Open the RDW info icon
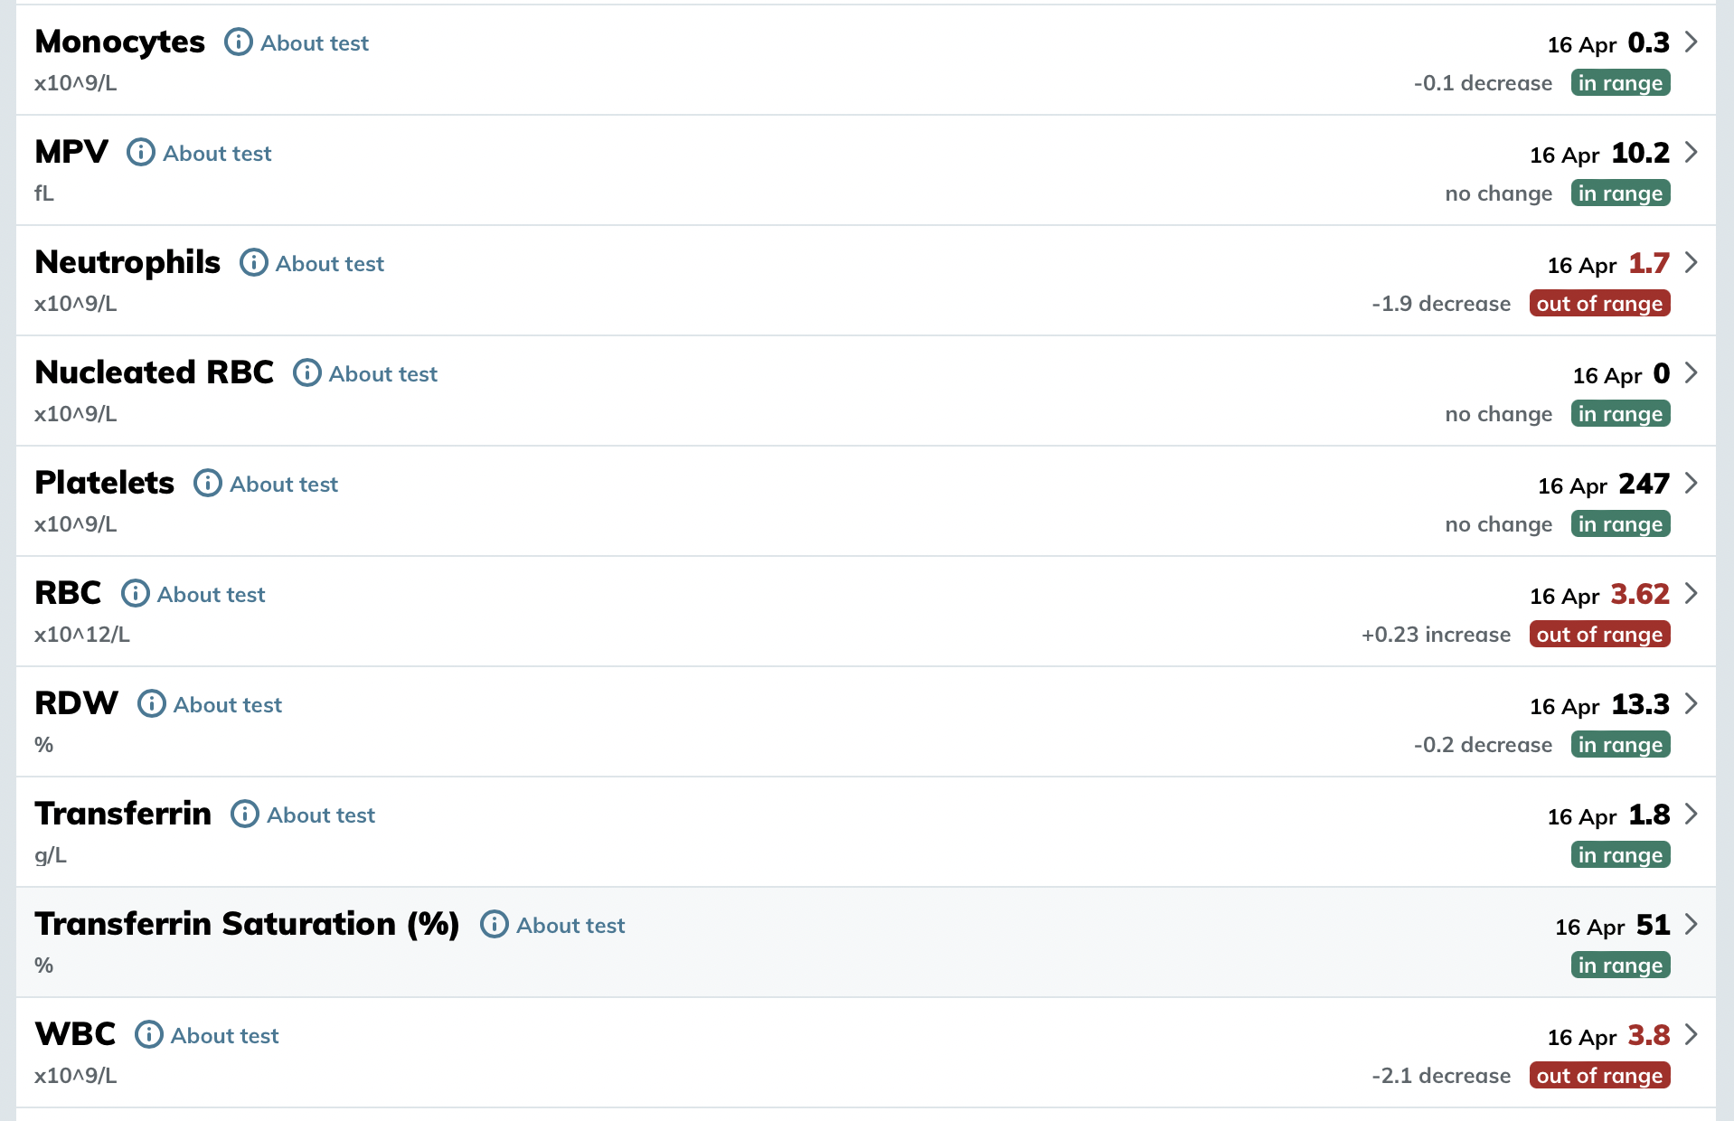 [x=151, y=704]
